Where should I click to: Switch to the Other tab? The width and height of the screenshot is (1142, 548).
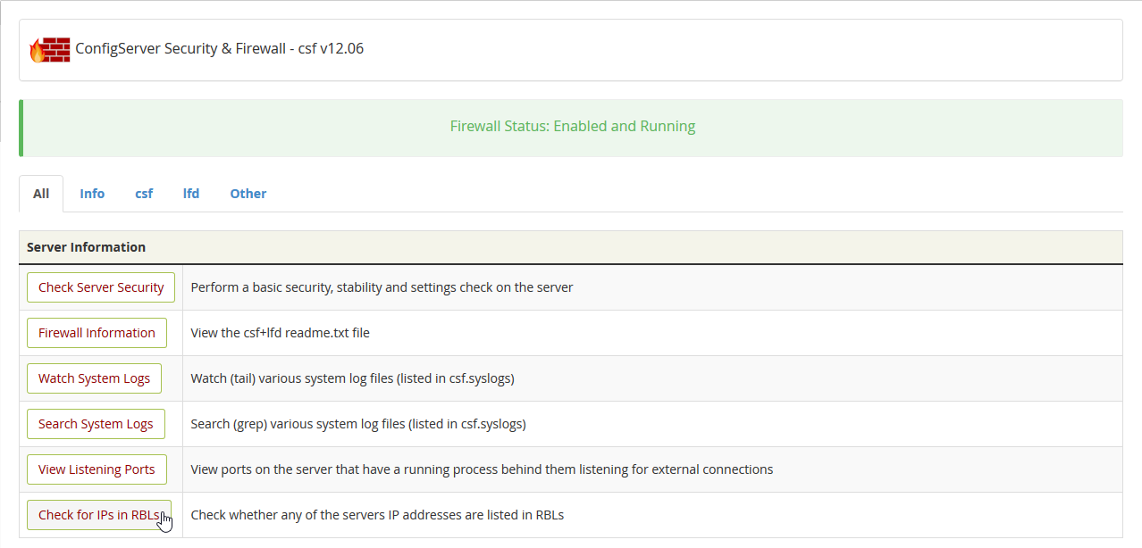248,194
